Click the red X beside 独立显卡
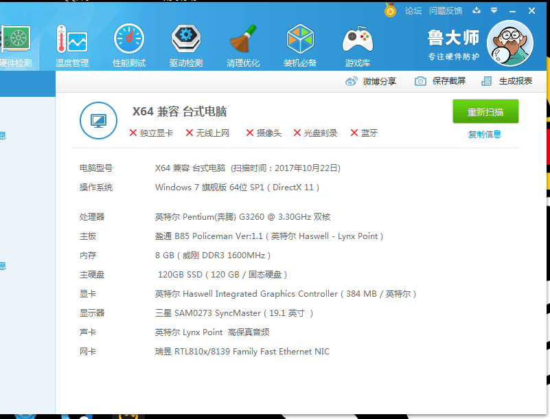This screenshot has width=550, height=419. click(133, 133)
